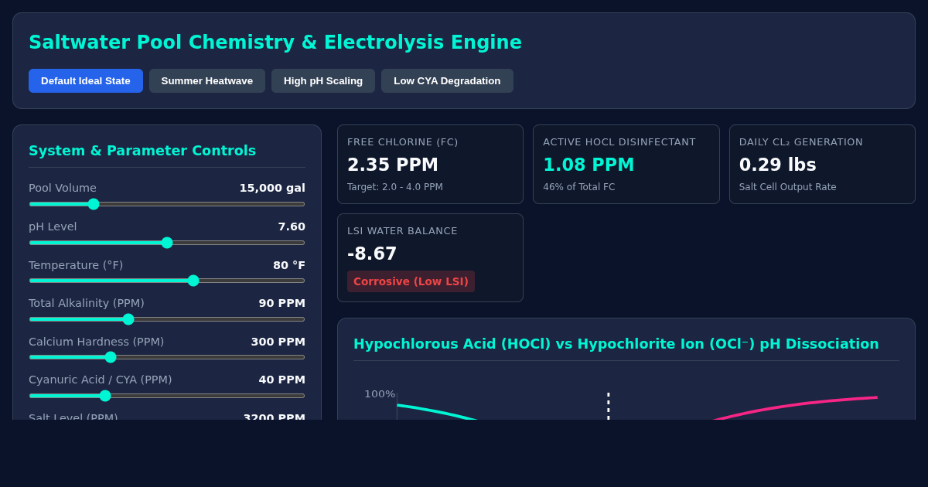The image size is (928, 487).
Task: Click the LSI water balance -8.67 value
Action: point(372,254)
